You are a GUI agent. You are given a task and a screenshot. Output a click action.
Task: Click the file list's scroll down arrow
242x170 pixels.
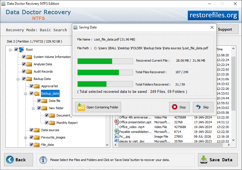click(x=233, y=140)
